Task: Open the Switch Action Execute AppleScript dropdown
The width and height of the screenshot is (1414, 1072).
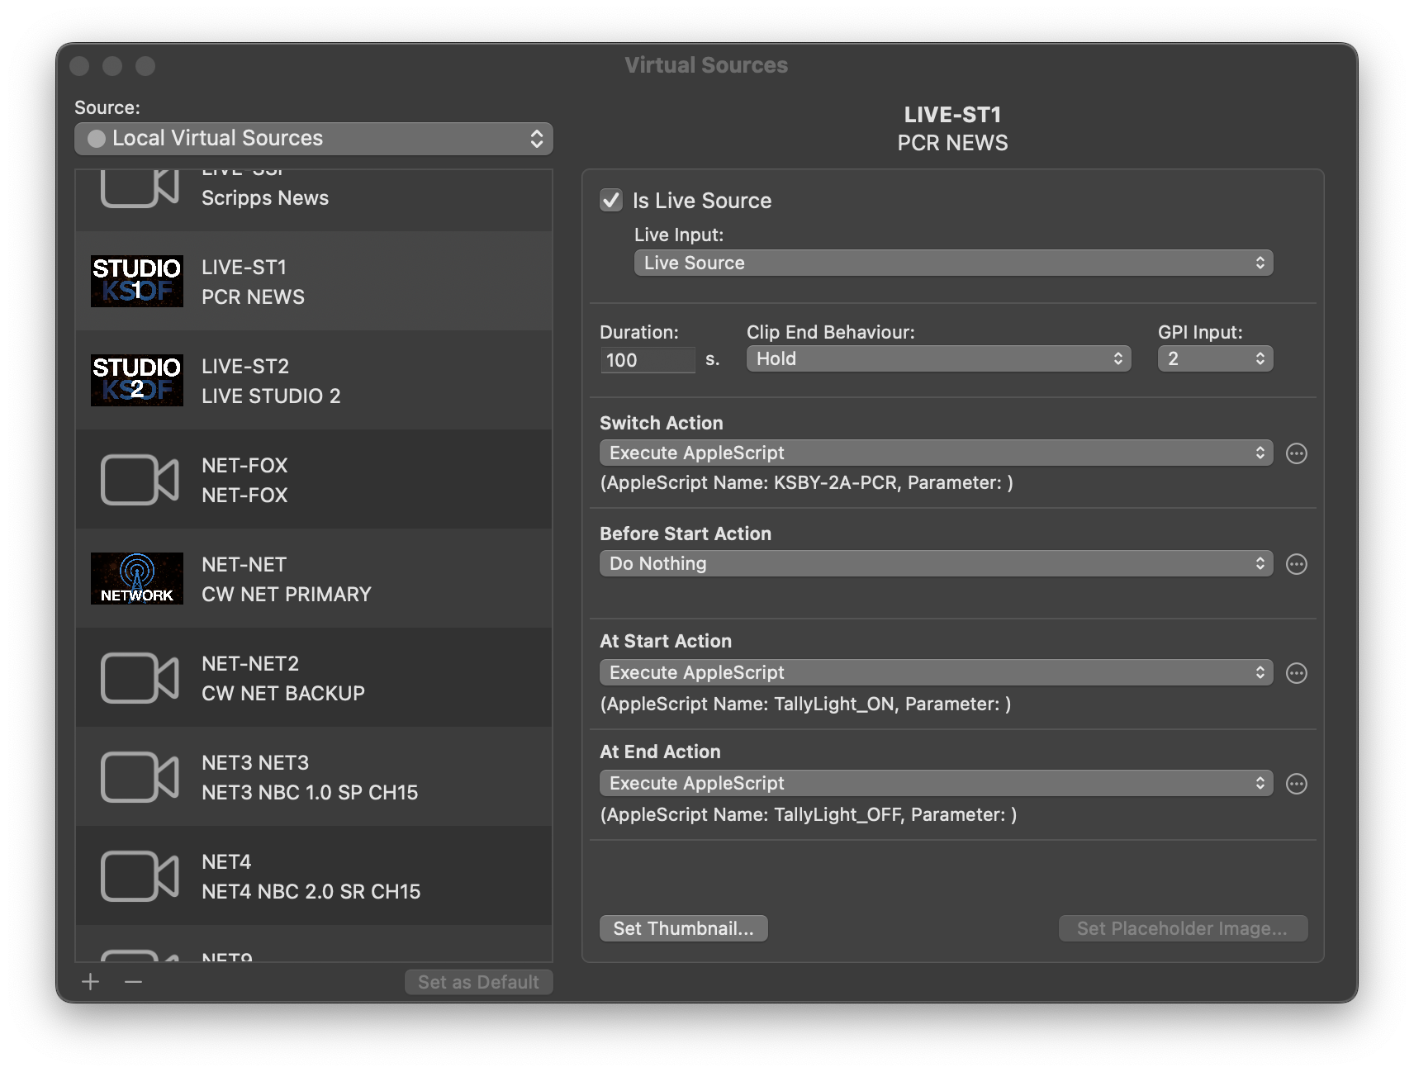Action: [x=936, y=453]
